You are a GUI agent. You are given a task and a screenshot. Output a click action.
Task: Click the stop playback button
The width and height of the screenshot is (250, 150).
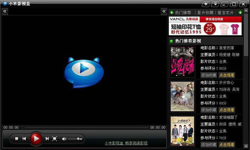(17, 139)
